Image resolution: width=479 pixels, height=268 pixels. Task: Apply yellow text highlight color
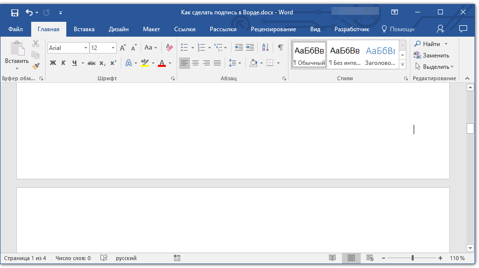pos(145,63)
